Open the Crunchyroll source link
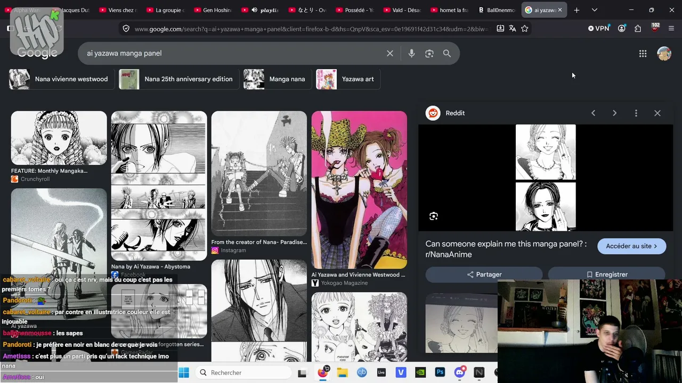This screenshot has height=383, width=682. 35,179
